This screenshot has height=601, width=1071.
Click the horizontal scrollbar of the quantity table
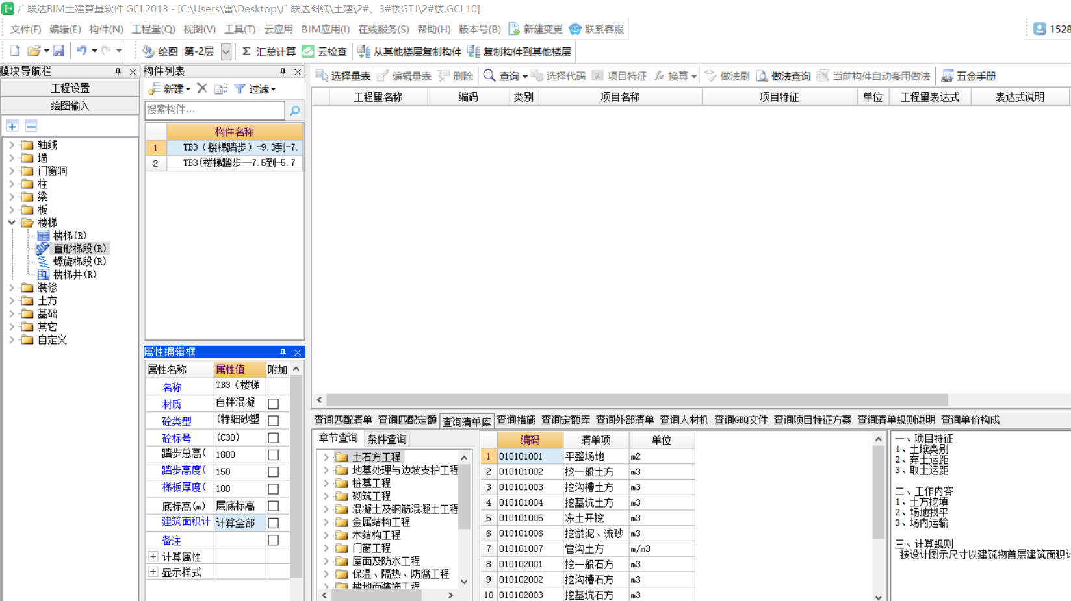[x=637, y=400]
